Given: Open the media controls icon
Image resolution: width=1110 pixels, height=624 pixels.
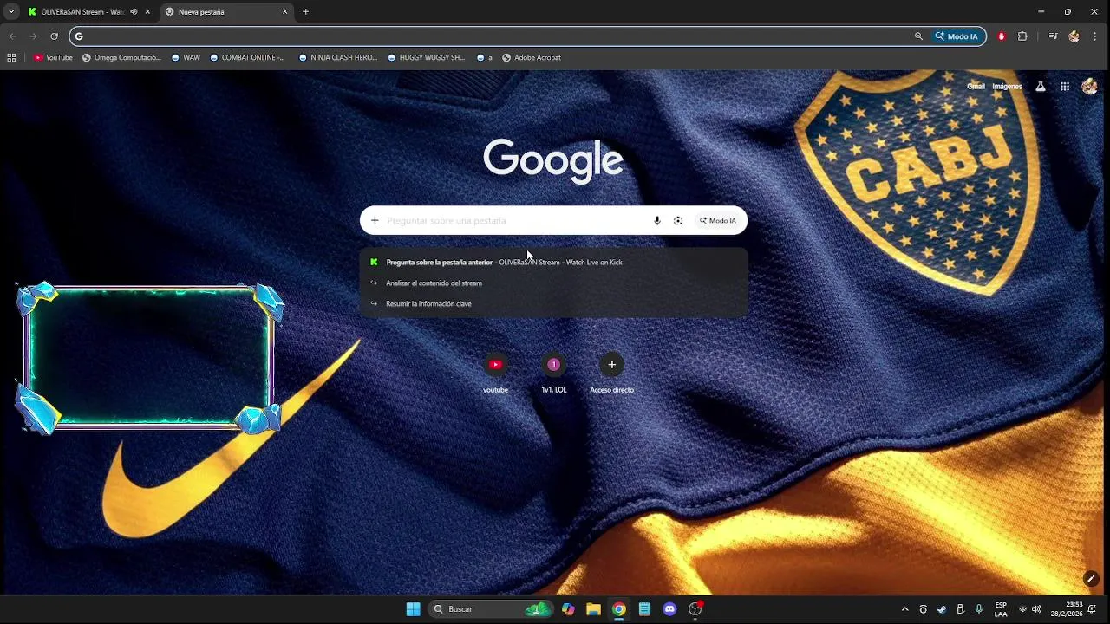Looking at the screenshot, I should [1053, 36].
